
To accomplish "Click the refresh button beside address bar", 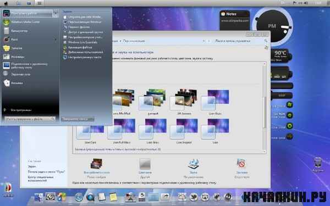I will 209,41.
